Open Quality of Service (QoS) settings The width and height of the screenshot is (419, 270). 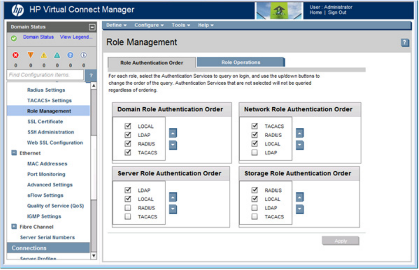click(x=55, y=206)
